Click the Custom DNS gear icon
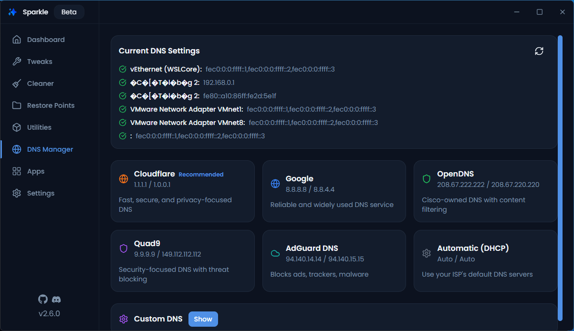 [124, 319]
